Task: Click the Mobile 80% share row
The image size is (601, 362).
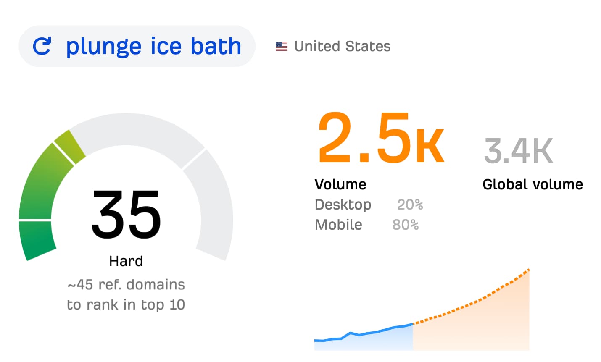Action: point(366,225)
